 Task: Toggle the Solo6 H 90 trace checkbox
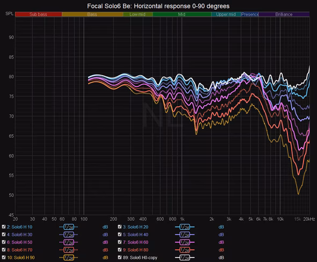pos(4,257)
